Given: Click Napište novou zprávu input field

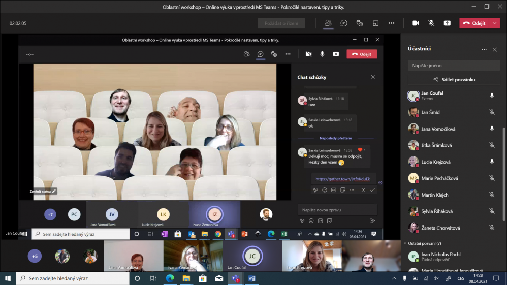Looking at the screenshot, I should (x=337, y=210).
